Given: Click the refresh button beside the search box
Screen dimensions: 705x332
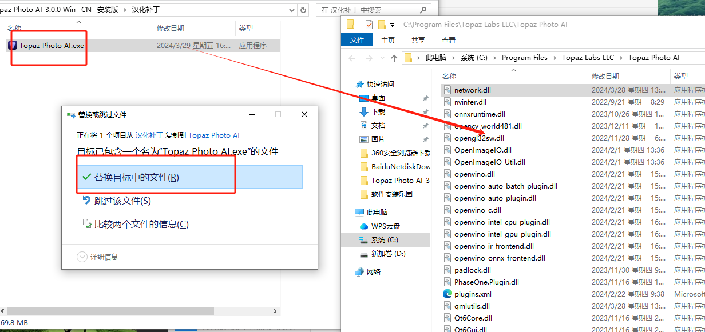Looking at the screenshot, I should click(303, 10).
